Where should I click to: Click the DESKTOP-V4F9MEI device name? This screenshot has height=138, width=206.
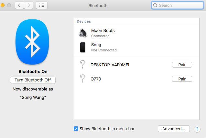tap(110, 65)
